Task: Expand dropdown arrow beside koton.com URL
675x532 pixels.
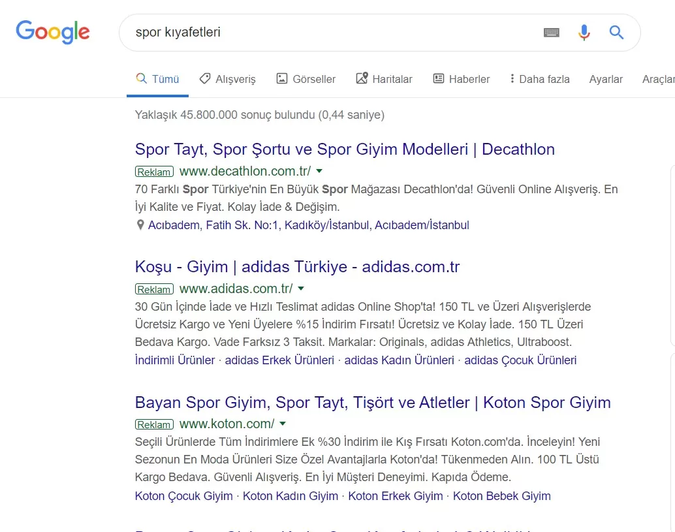Action: 283,424
